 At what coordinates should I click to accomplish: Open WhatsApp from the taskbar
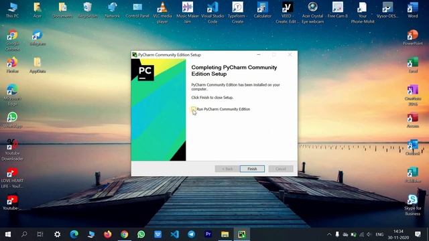(141, 234)
